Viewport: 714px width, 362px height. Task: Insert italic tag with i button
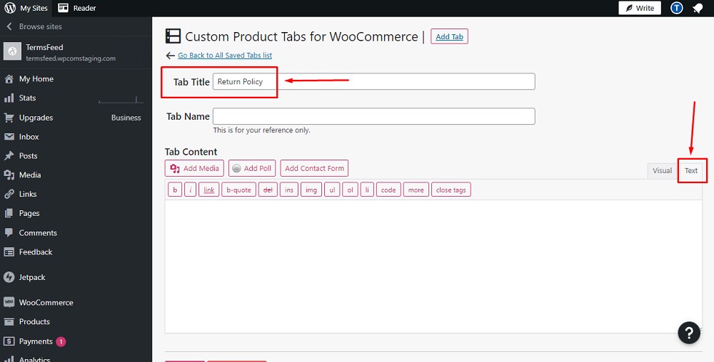click(x=191, y=190)
